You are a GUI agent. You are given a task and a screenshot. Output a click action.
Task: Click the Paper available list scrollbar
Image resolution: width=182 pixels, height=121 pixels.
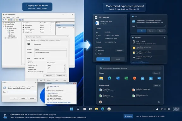[x=65, y=68]
